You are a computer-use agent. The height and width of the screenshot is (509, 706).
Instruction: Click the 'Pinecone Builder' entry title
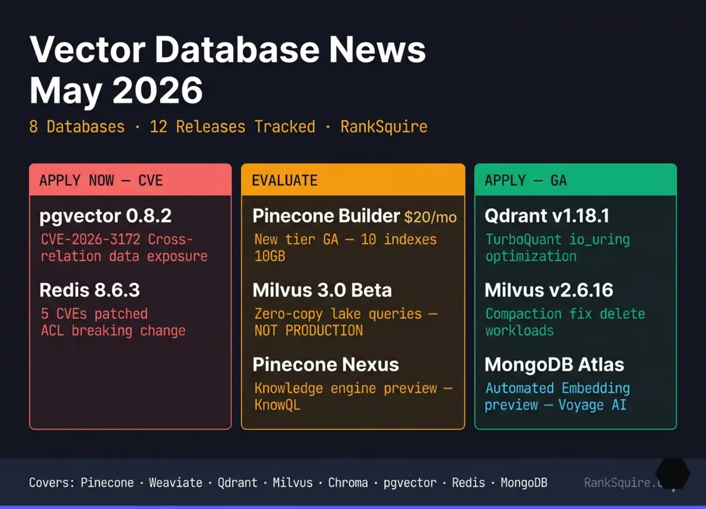326,215
